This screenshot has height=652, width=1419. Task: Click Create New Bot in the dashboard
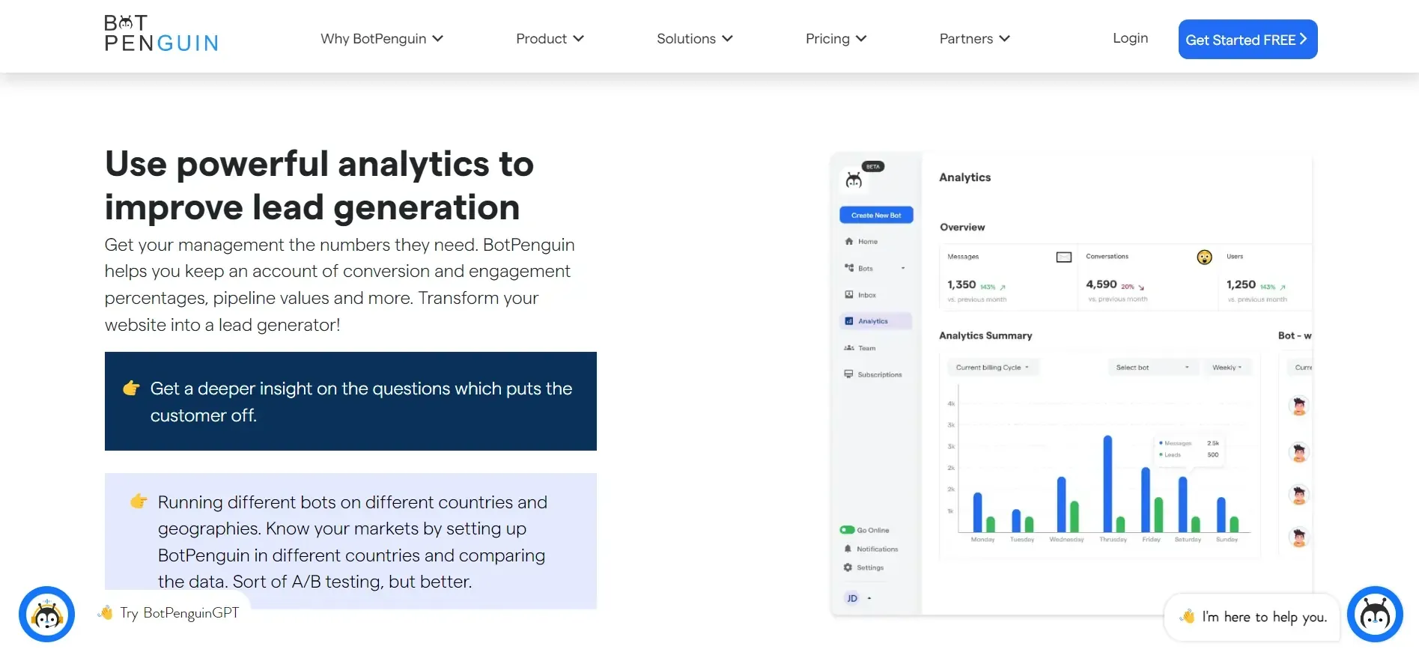pos(876,215)
